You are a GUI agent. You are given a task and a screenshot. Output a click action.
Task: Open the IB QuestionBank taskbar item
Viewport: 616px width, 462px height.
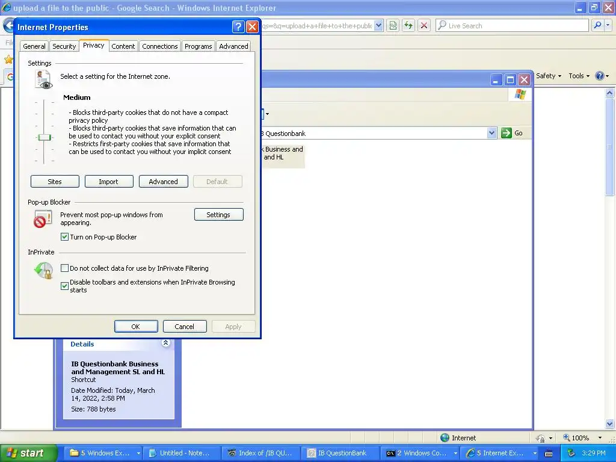(340, 453)
